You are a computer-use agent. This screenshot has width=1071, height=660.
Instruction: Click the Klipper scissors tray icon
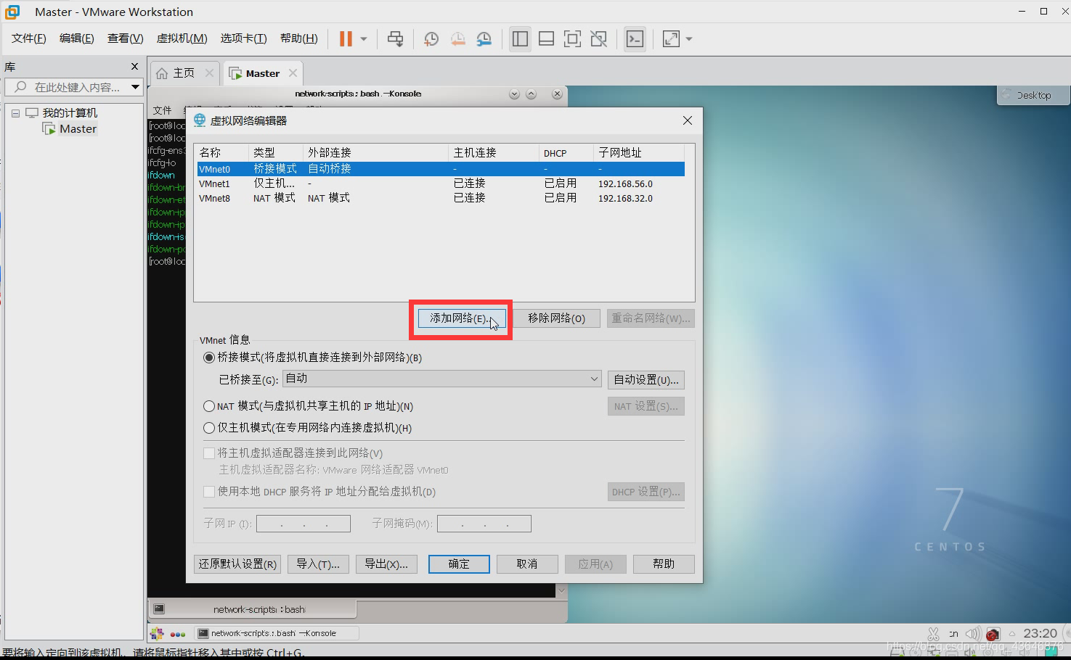[x=934, y=634]
